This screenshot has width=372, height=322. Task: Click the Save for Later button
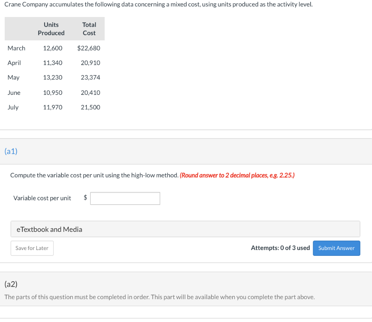click(x=32, y=248)
